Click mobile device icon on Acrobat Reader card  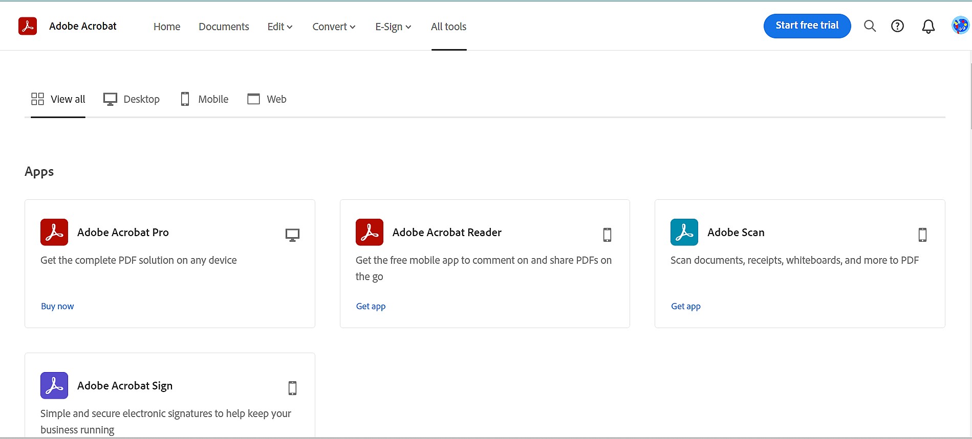pyautogui.click(x=607, y=235)
